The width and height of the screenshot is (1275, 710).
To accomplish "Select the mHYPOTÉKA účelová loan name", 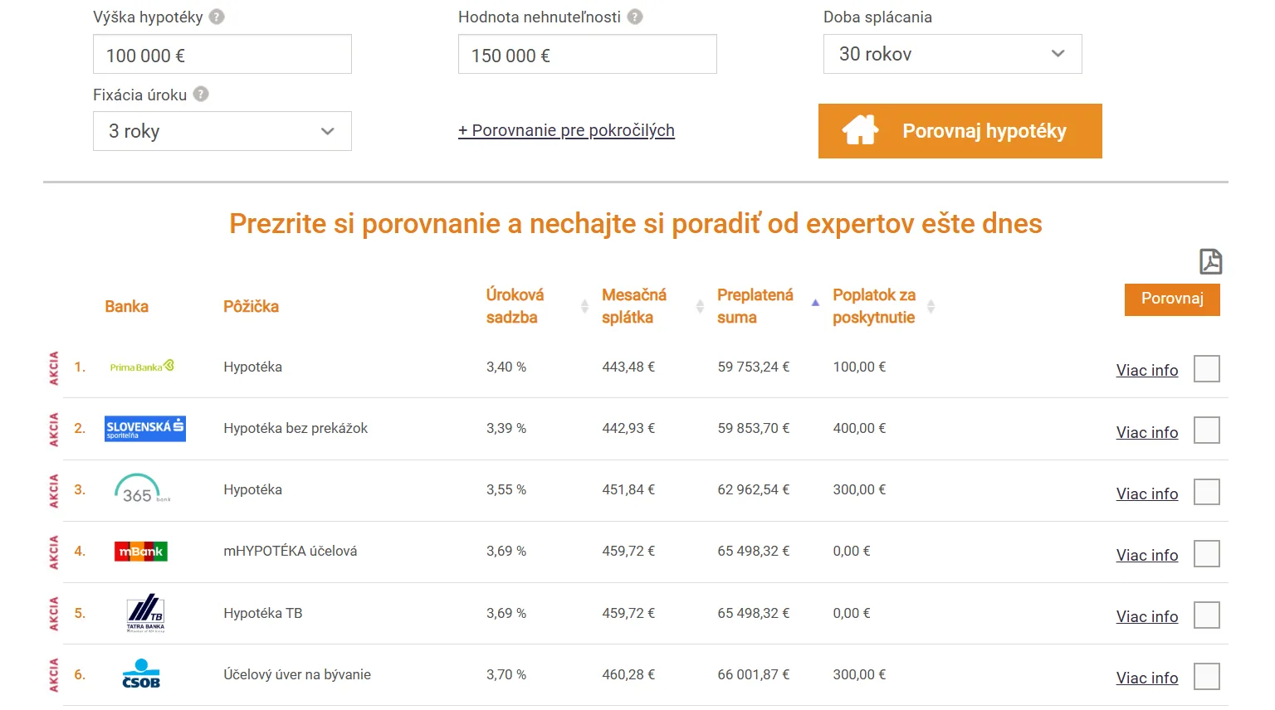I will [291, 551].
